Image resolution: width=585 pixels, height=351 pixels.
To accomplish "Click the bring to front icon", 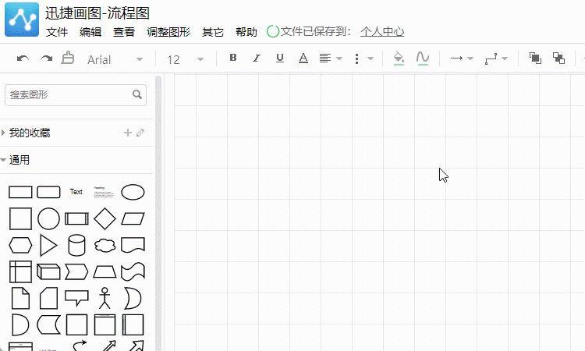I will point(535,58).
